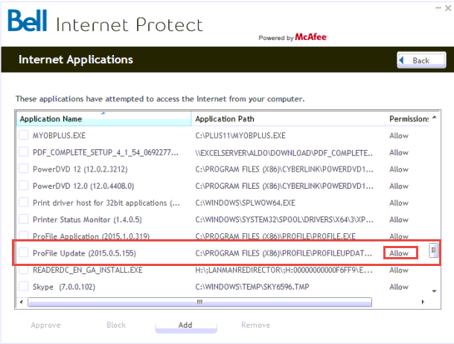Sort by the Application Name column header
This screenshot has width=454, height=344.
click(x=103, y=119)
